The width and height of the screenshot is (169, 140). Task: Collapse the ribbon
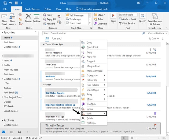(167, 28)
